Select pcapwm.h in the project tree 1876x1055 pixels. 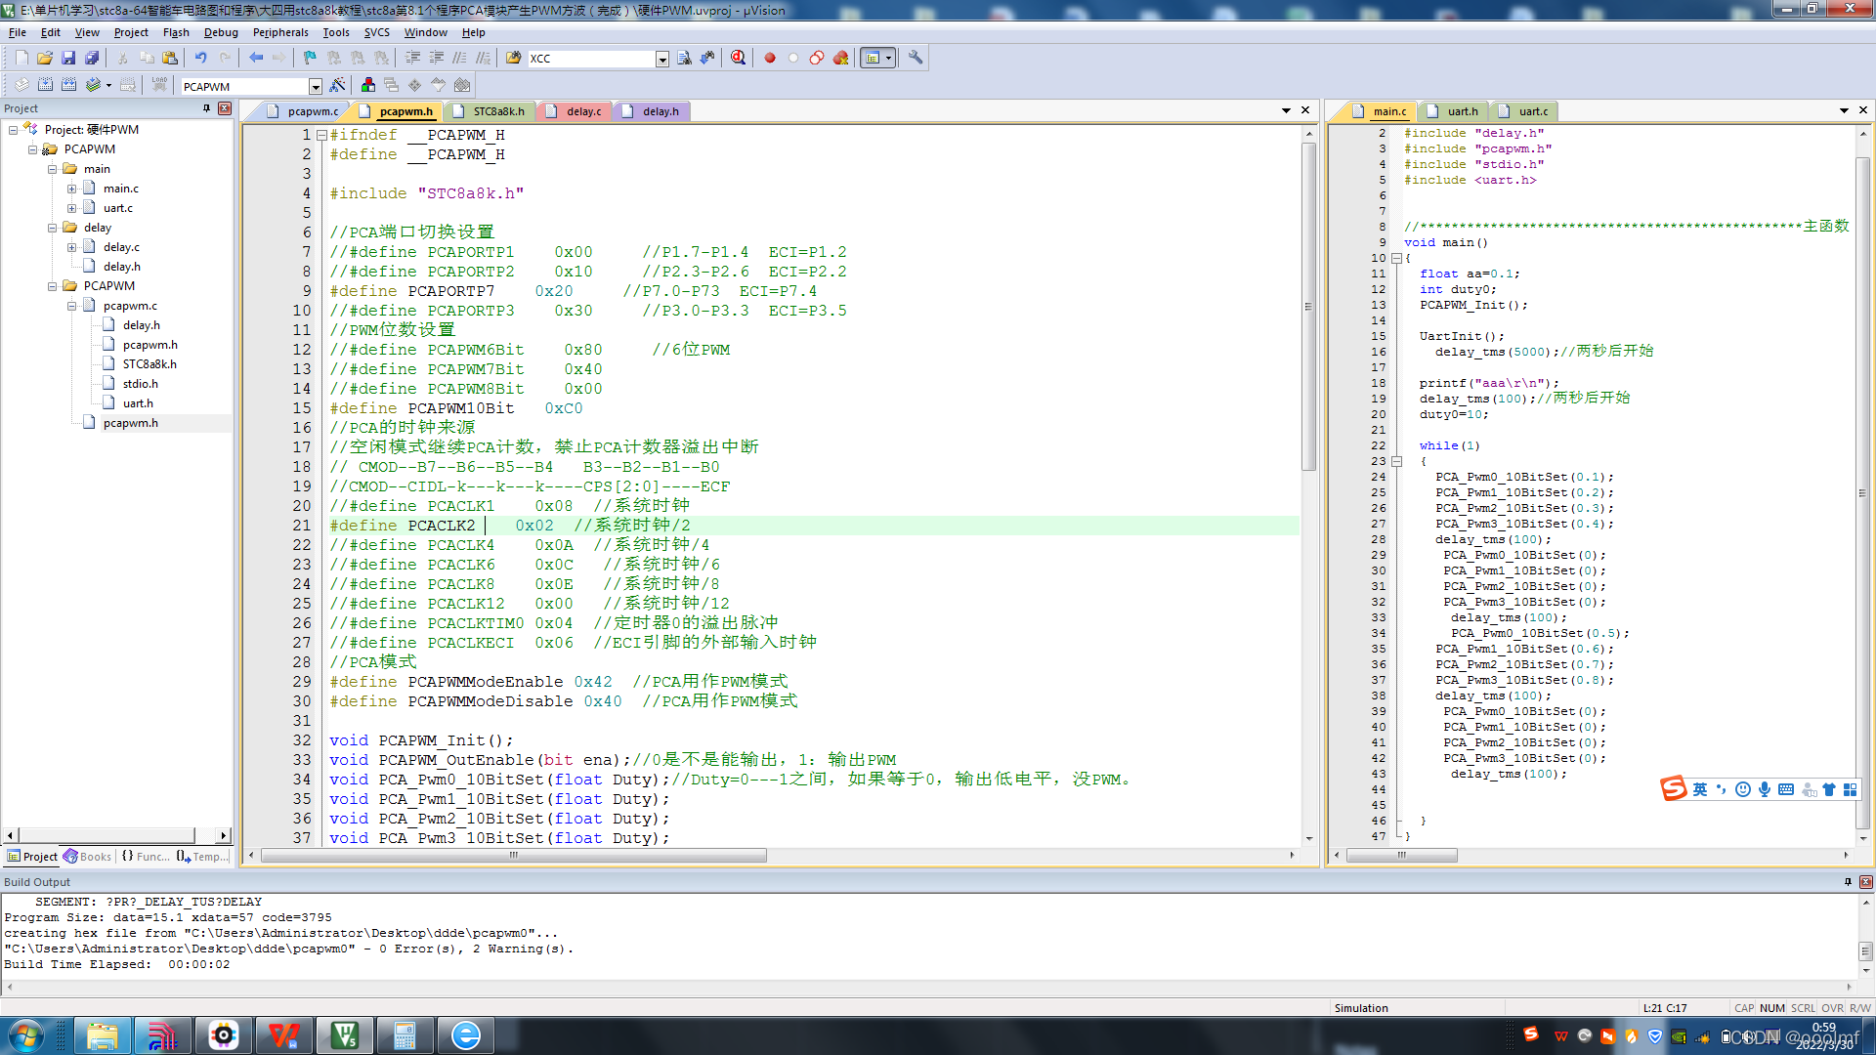click(130, 423)
